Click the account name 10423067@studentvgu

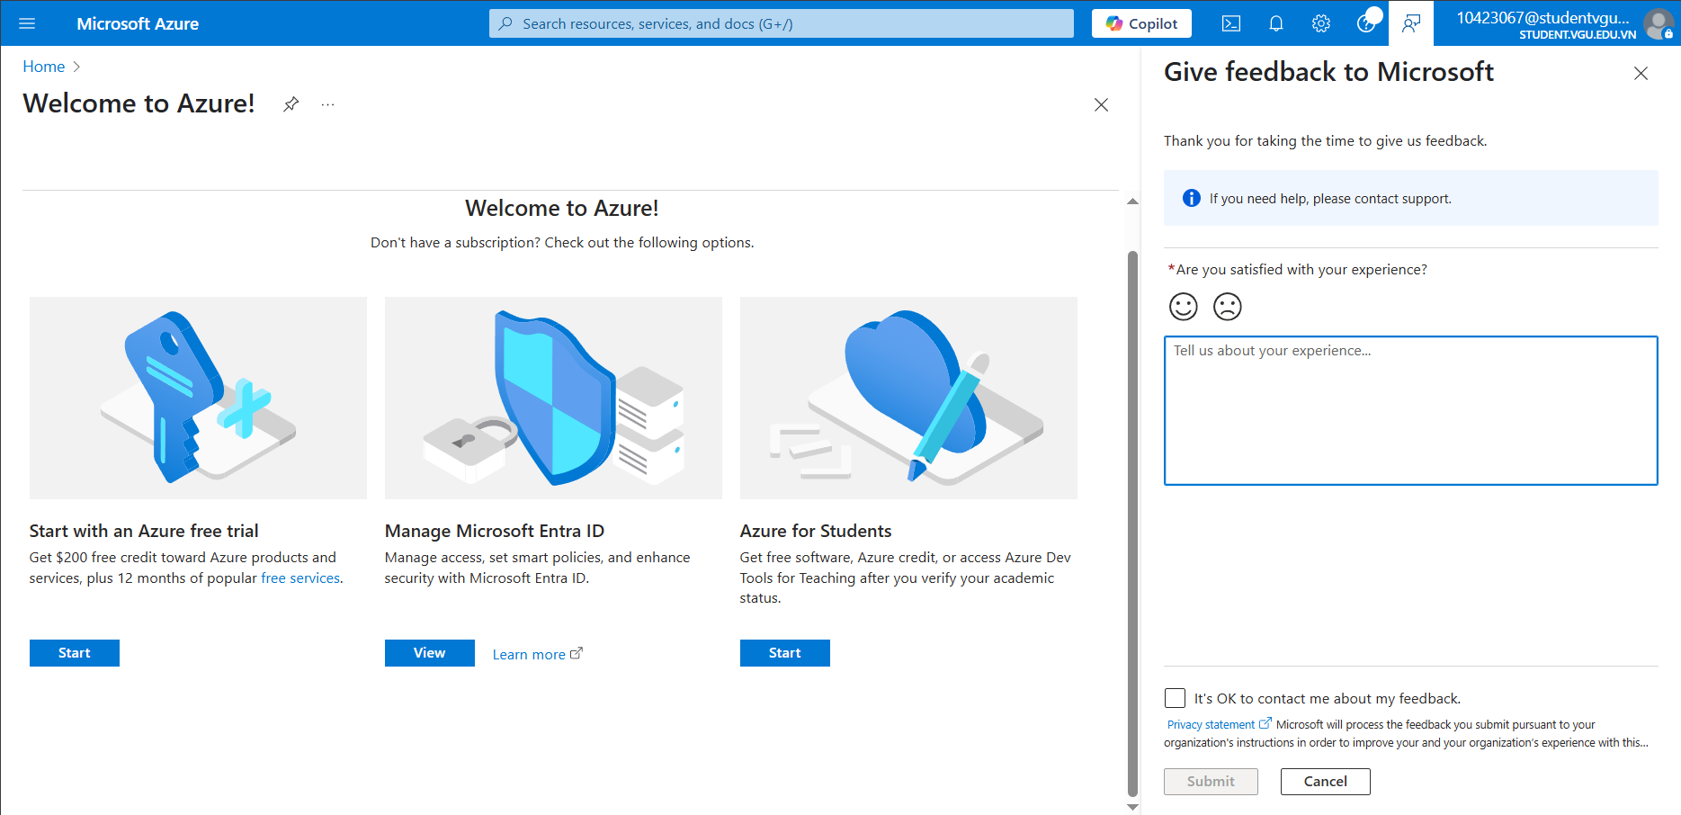pyautogui.click(x=1542, y=17)
